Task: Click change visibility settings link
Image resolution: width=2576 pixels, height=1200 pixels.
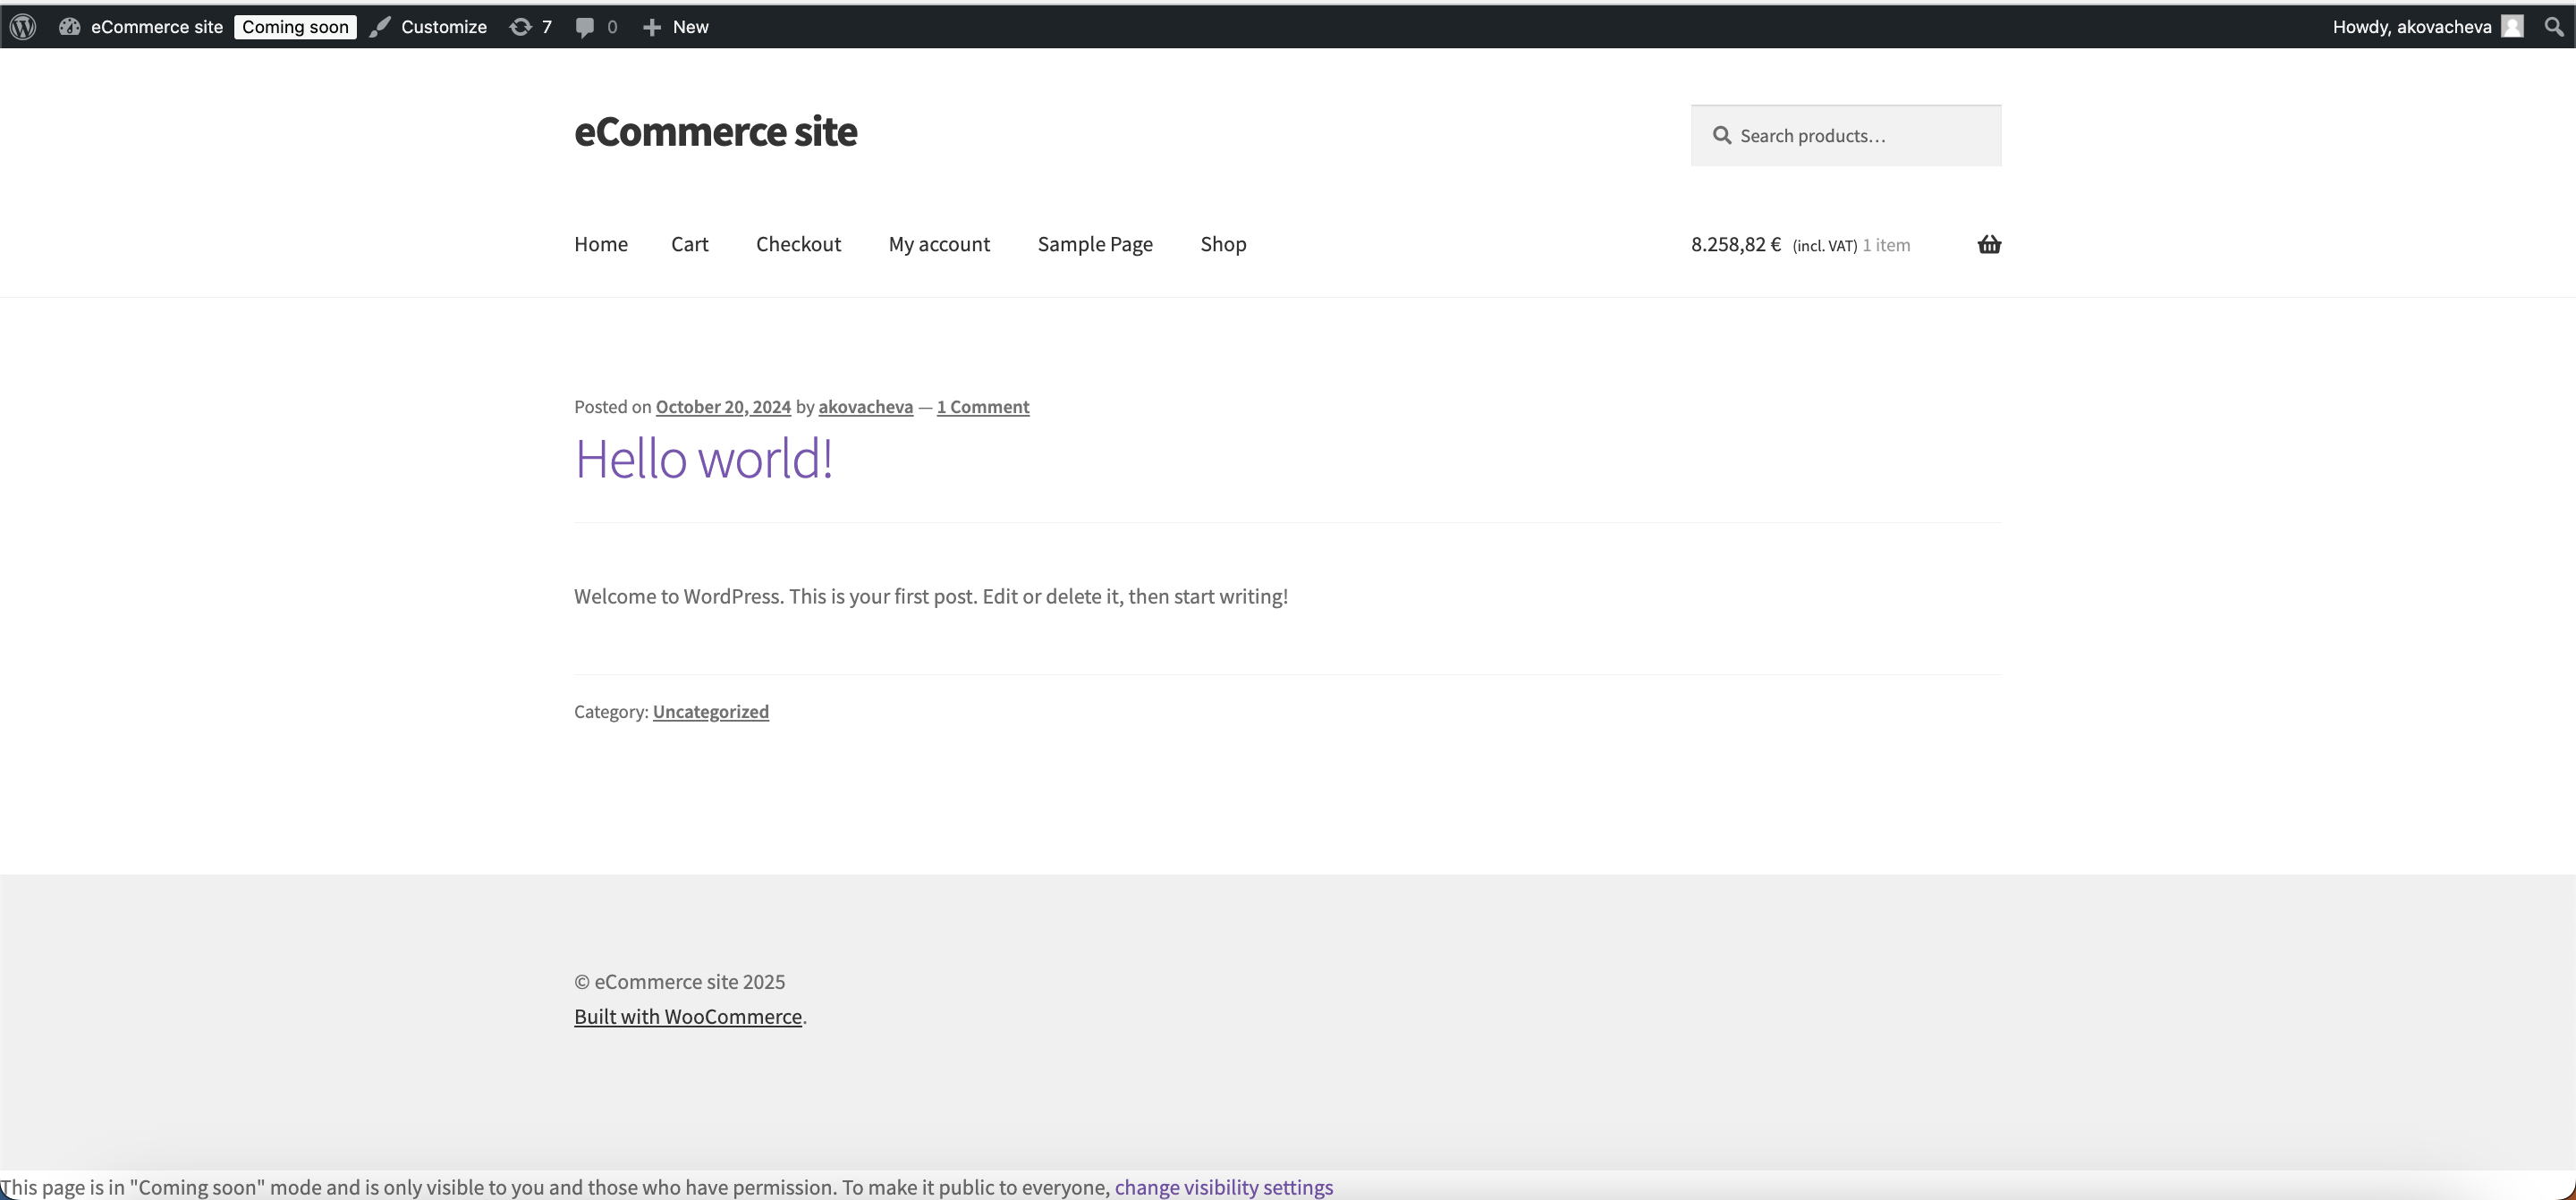Action: pos(1223,1187)
